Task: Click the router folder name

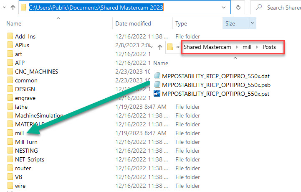Action: point(23,168)
